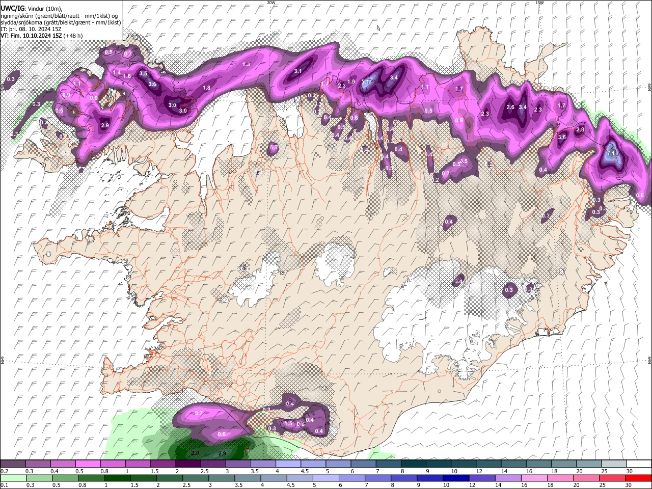Pick the darkest green rain-scale swatch at 1

tap(118, 478)
